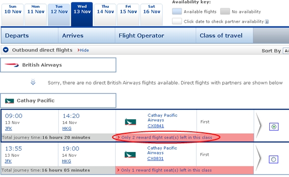
Task: Hide the outbound direct flights list
Action: point(83,50)
